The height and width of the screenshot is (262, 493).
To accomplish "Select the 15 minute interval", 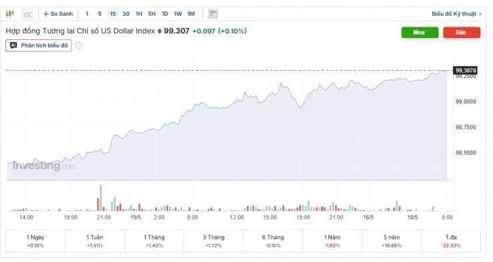I will click(113, 14).
